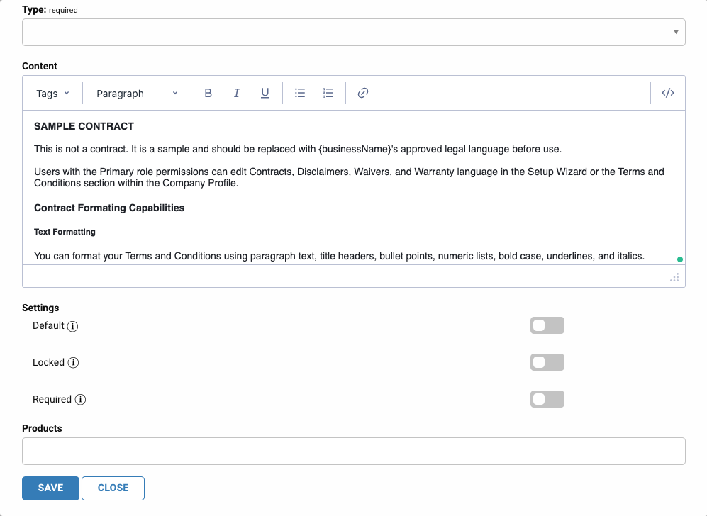
Task: Save the contract with the SAVE button
Action: click(x=50, y=488)
